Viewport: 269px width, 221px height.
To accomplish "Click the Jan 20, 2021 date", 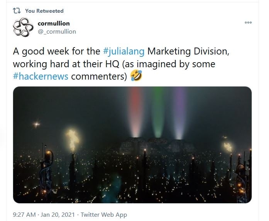I will tap(58, 215).
